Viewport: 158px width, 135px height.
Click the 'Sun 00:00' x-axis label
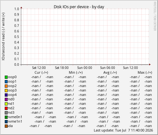coord(85,68)
